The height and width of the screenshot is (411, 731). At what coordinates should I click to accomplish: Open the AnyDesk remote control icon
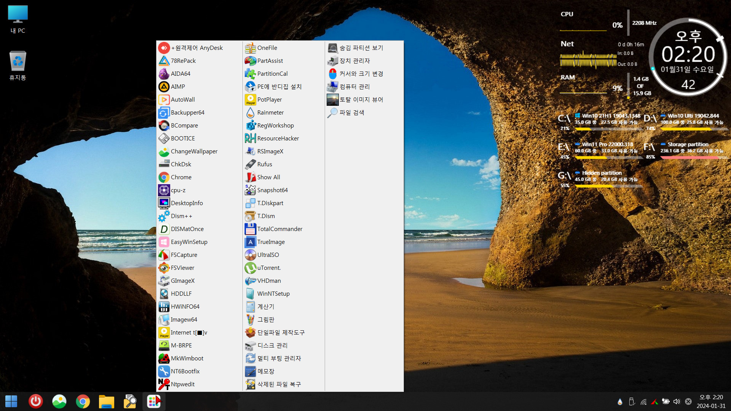point(164,48)
